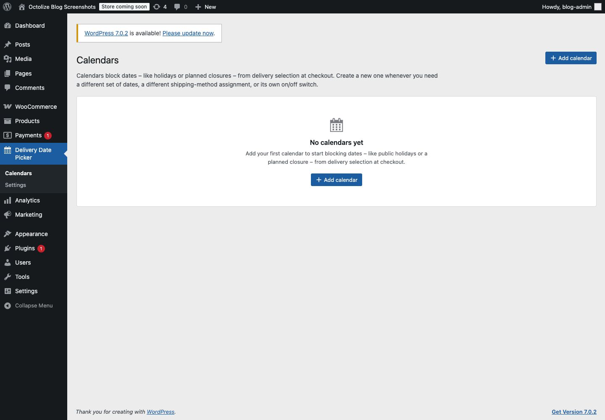
Task: Click the Calendars page heading
Action: click(x=97, y=60)
